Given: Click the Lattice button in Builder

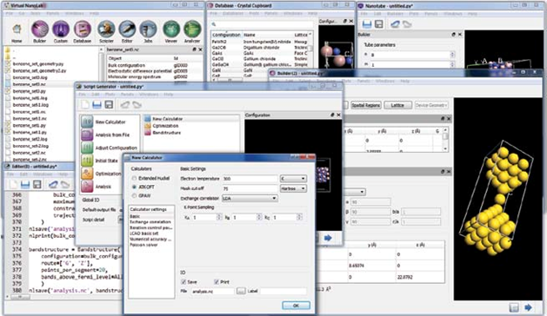Looking at the screenshot, I should pyautogui.click(x=397, y=105).
